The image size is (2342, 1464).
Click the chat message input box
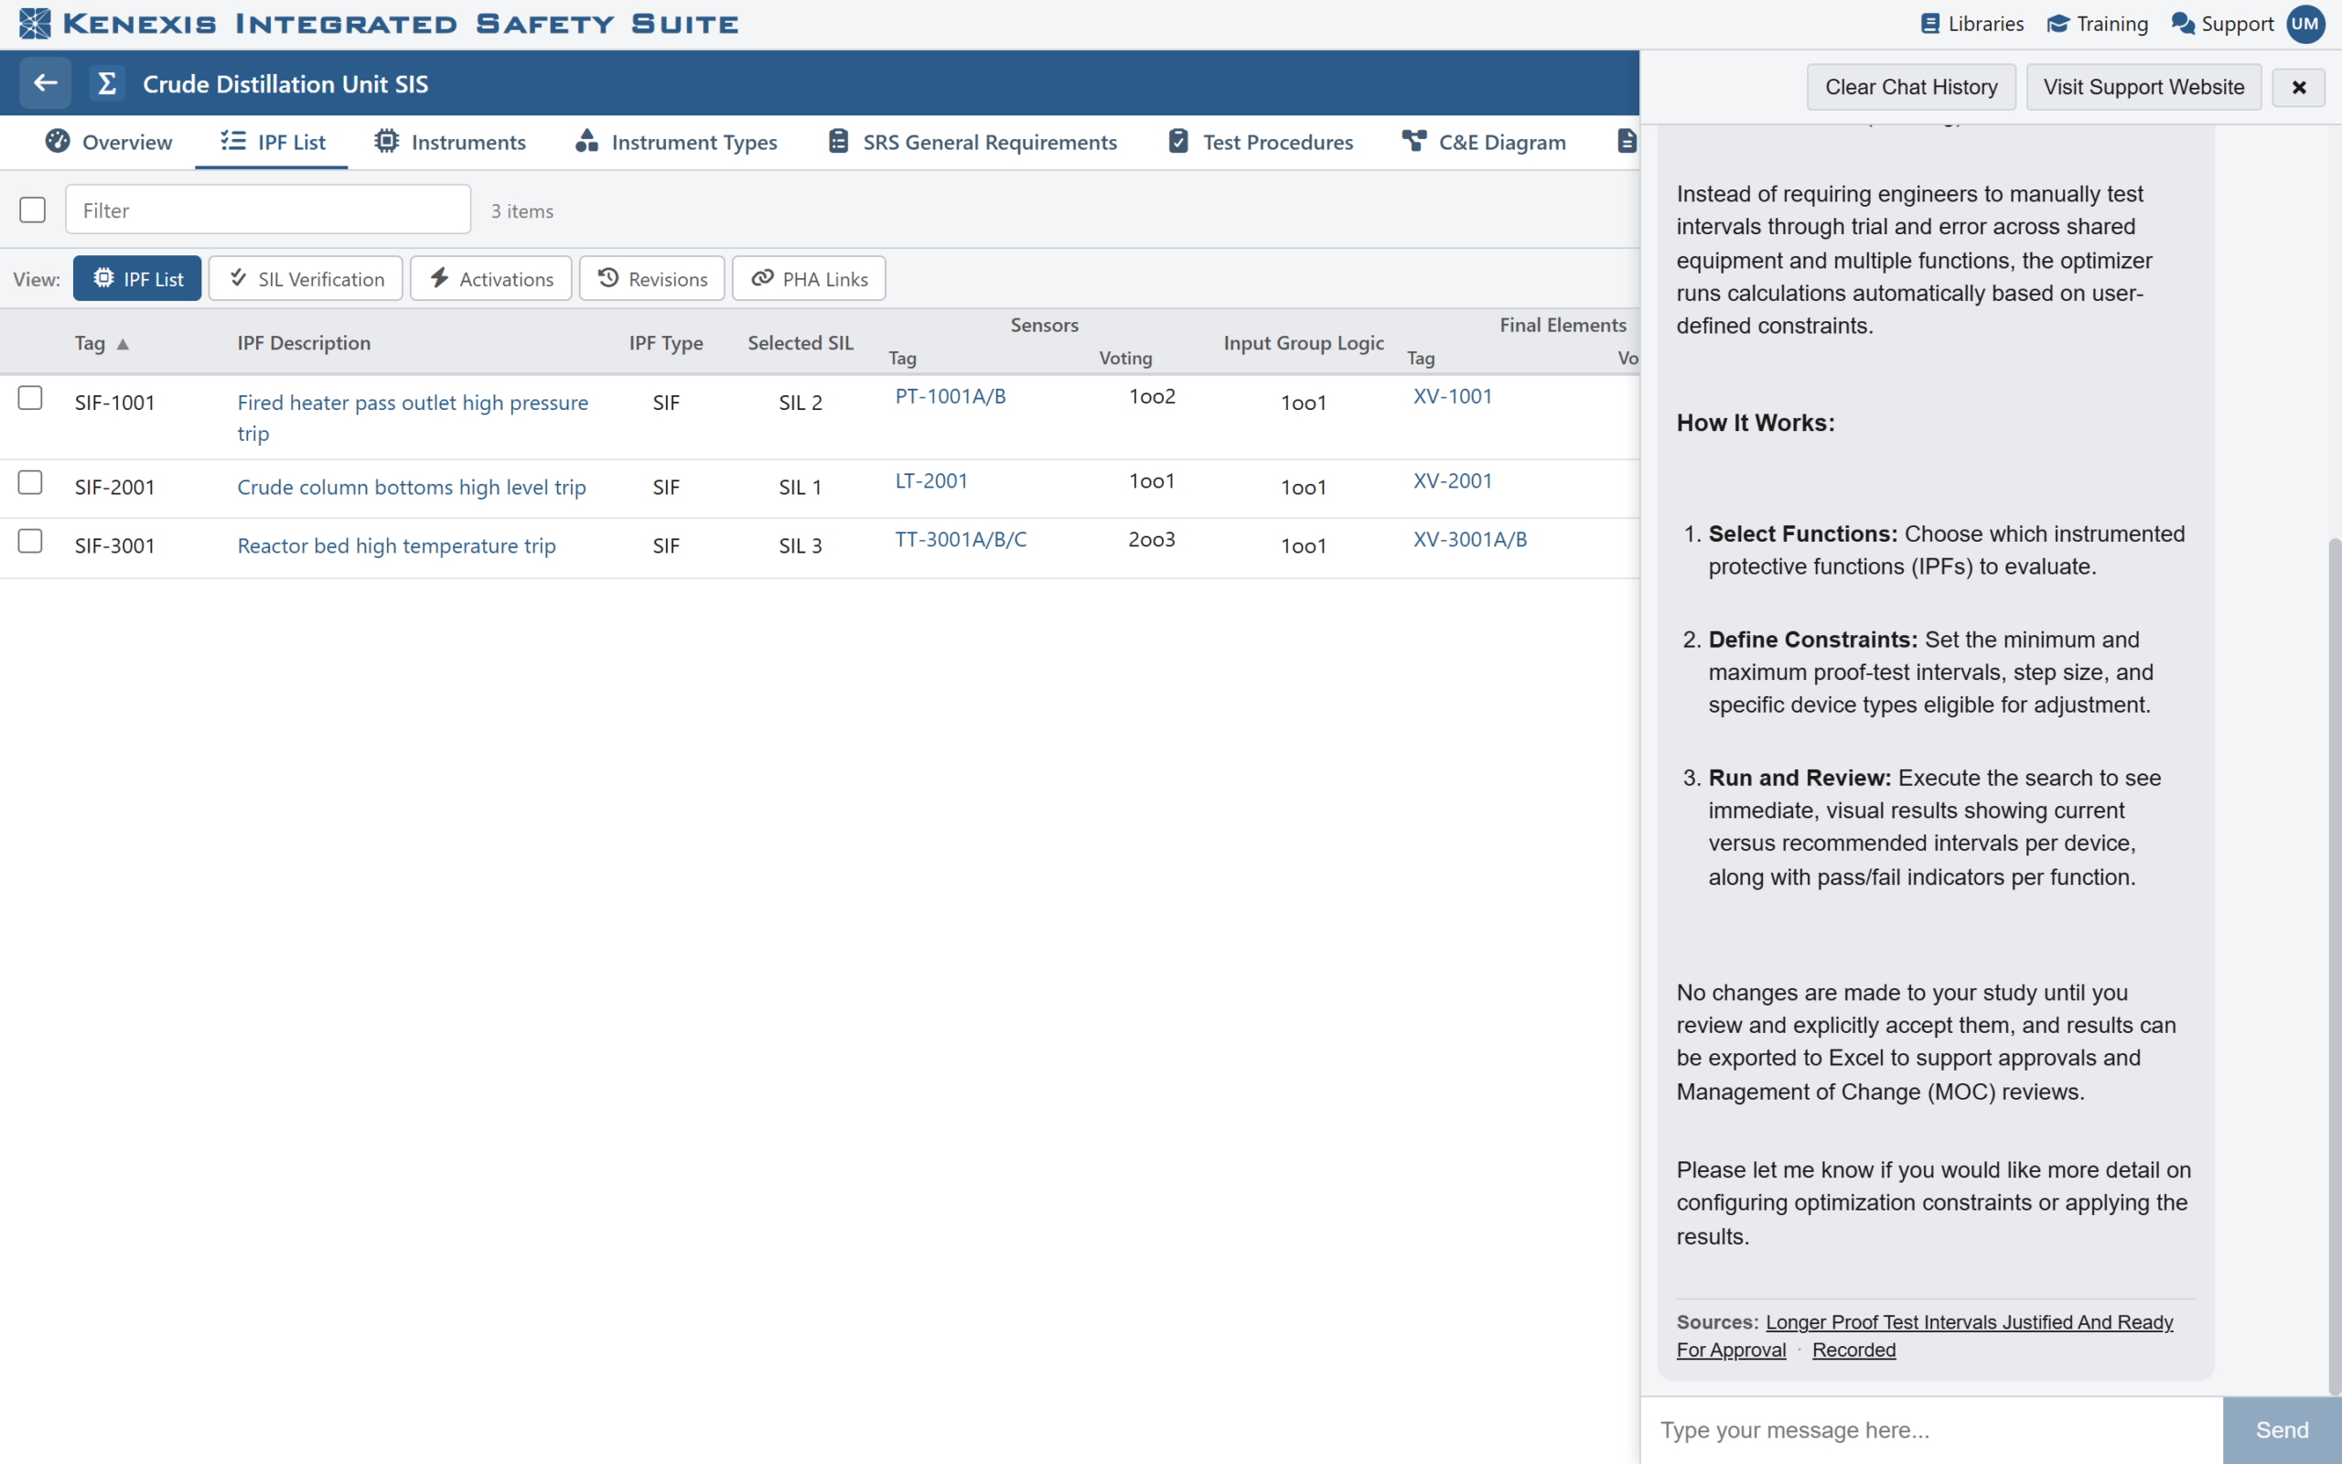[x=1931, y=1430]
